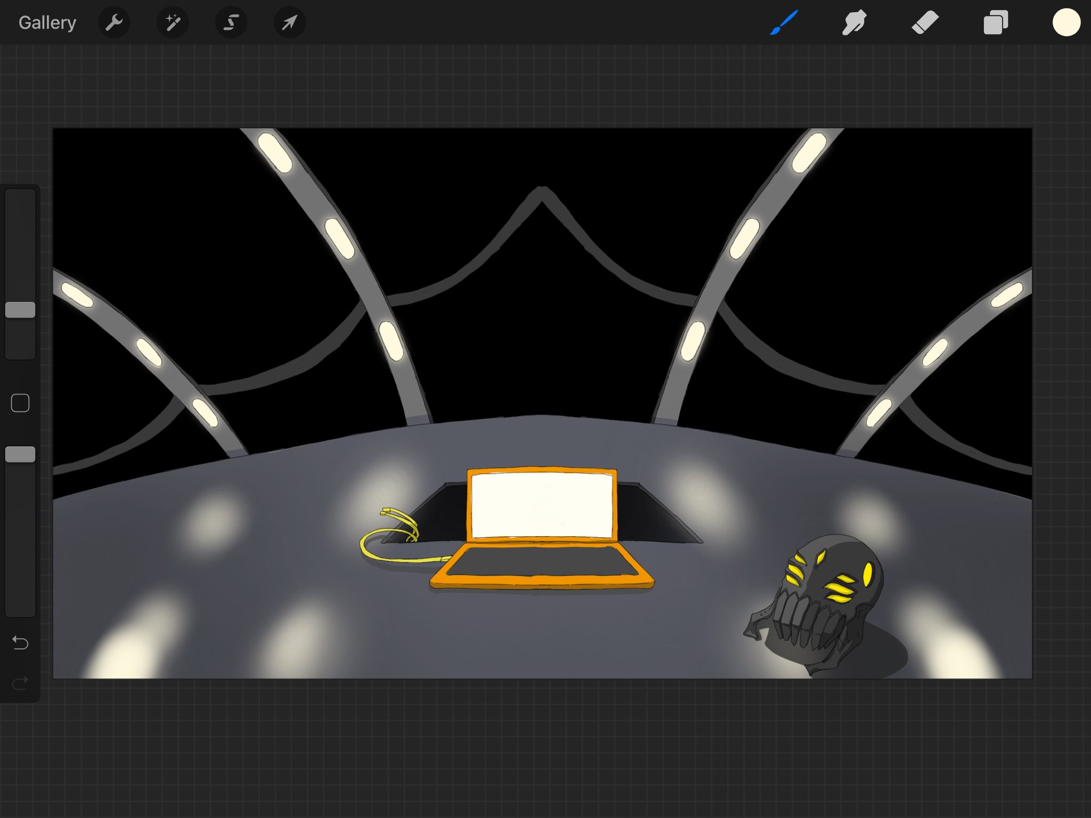Select the Smudge finger tool
The image size is (1091, 818).
[x=854, y=23]
